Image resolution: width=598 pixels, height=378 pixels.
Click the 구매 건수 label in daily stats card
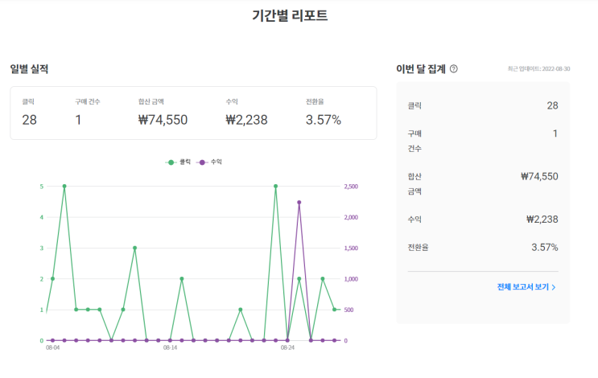pos(88,101)
